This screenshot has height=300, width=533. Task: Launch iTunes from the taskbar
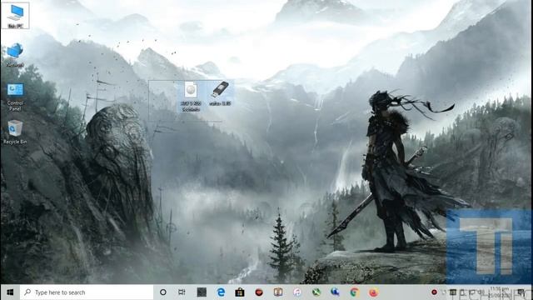tap(297, 292)
